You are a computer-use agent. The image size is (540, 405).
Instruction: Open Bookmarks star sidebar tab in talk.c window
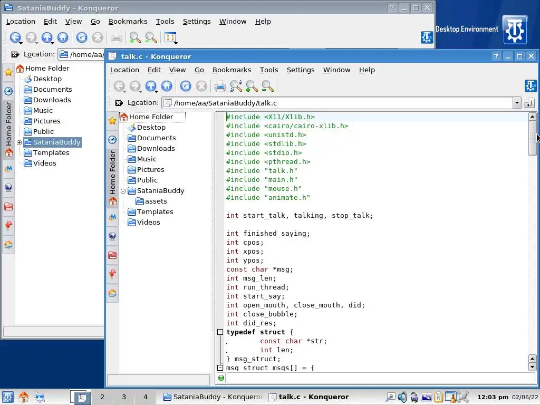(112, 121)
